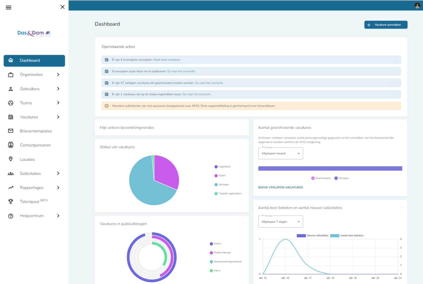Expand the Sollicitaties submenu chevron
The image size is (423, 284).
[58, 173]
